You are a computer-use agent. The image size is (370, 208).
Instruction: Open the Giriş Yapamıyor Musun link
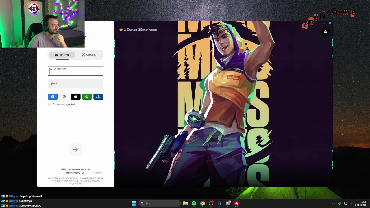[x=75, y=169]
